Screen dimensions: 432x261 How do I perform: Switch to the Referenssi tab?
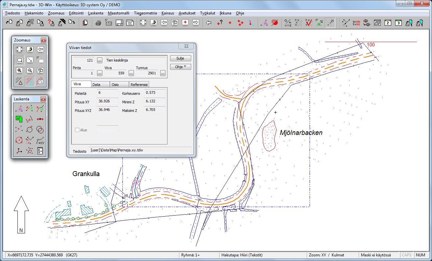[139, 85]
